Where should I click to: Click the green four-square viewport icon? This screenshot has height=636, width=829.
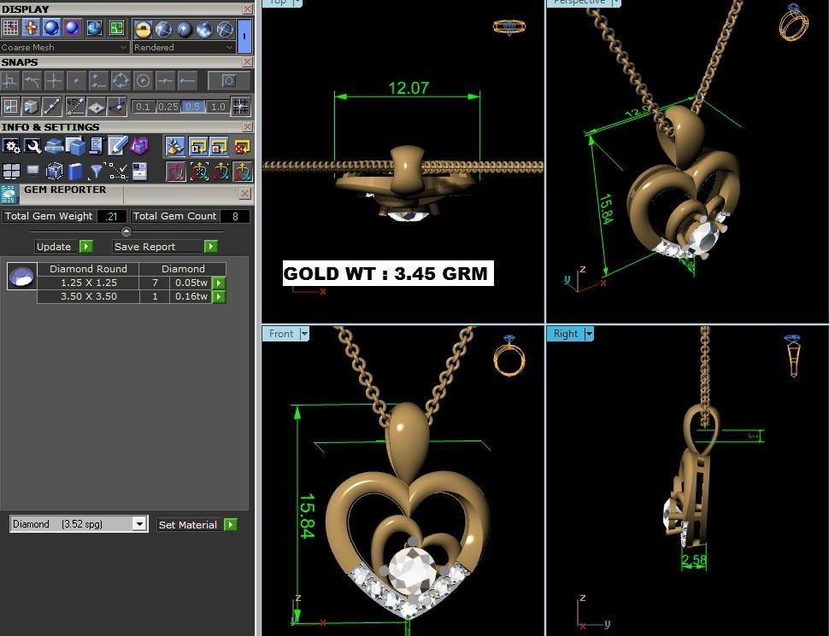[x=115, y=27]
